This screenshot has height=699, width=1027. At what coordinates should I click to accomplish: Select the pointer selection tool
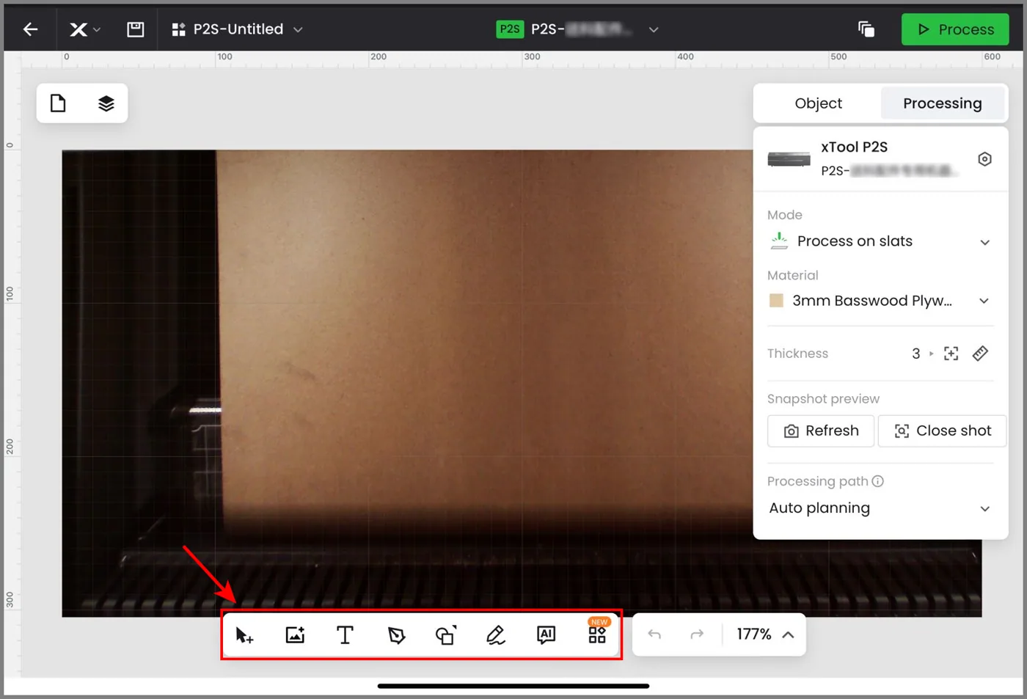pyautogui.click(x=244, y=635)
